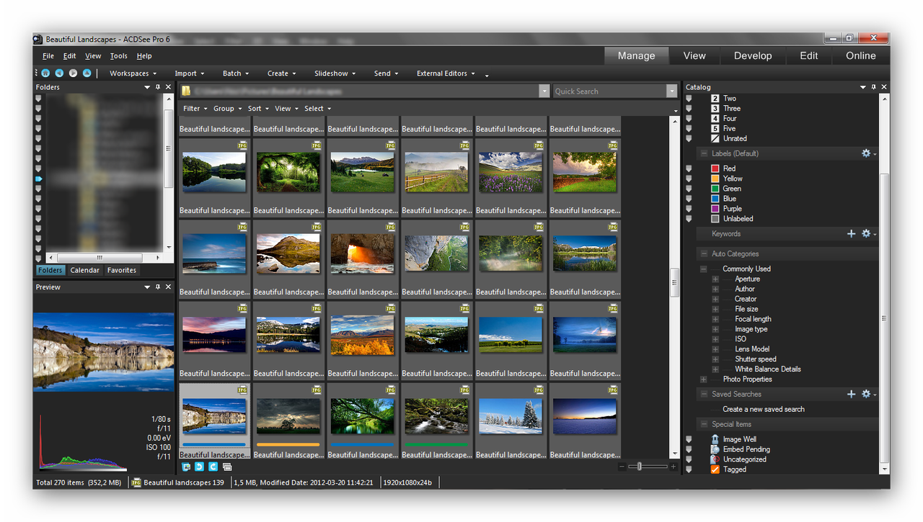923x522 pixels.
Task: Open the Catalog panel menu arrow
Action: coord(863,87)
